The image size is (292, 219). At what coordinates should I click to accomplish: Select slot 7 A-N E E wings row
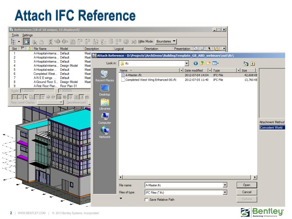point(50,78)
